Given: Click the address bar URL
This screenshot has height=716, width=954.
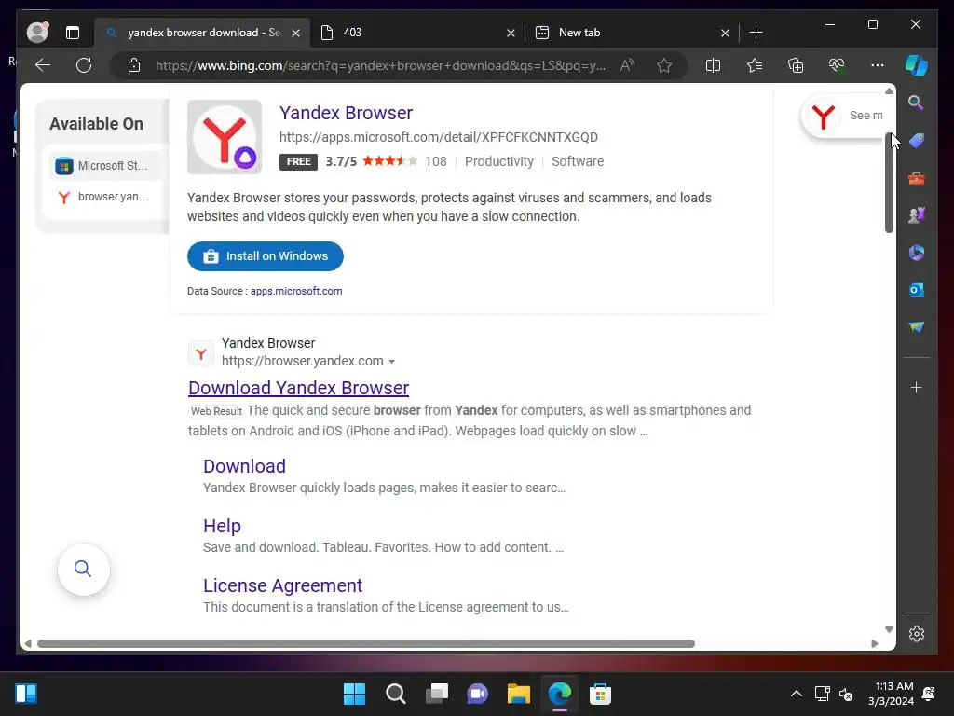Looking at the screenshot, I should point(380,65).
